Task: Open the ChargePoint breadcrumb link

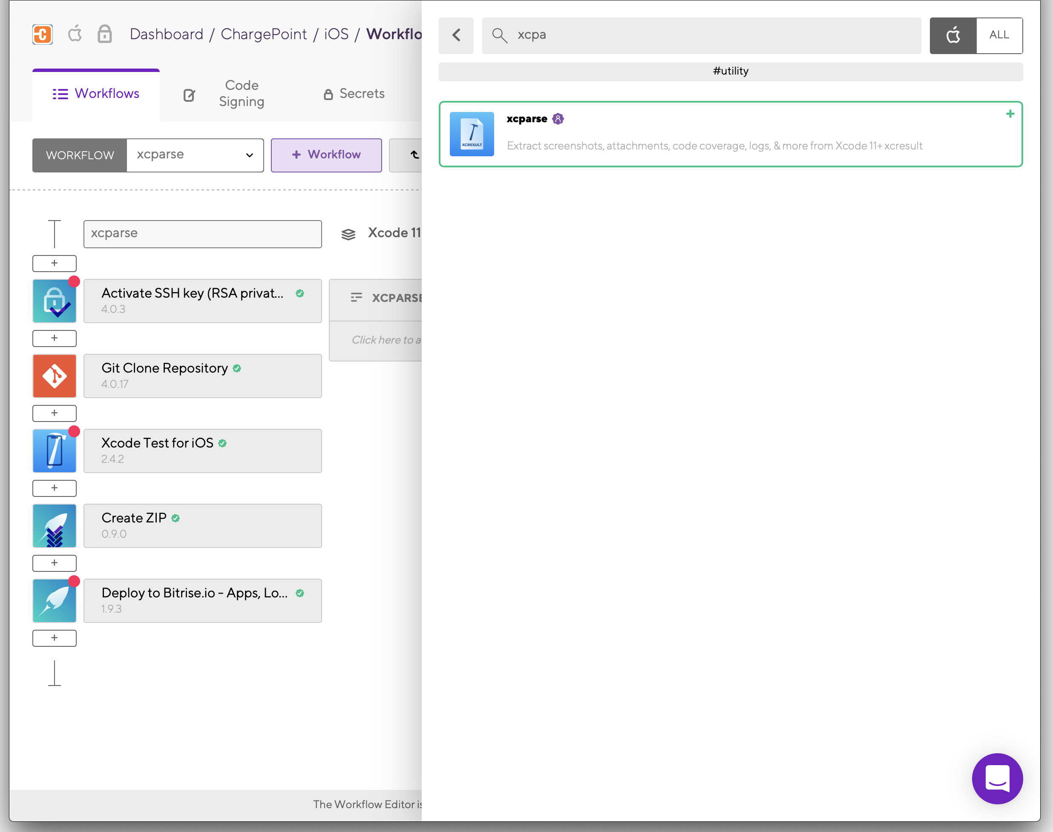Action: 264,34
